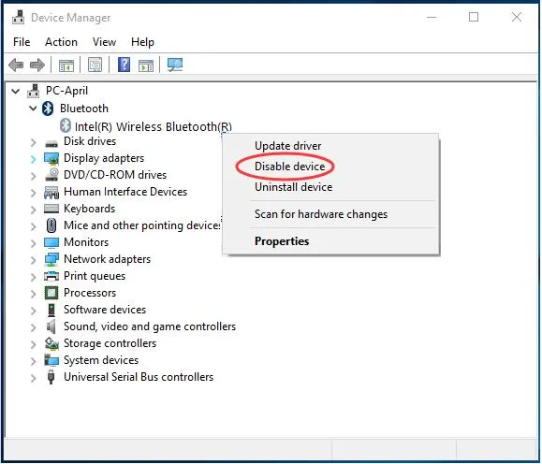Screen dimensions: 542x464
Task: Collapse the Bluetooth category
Action: (x=33, y=109)
